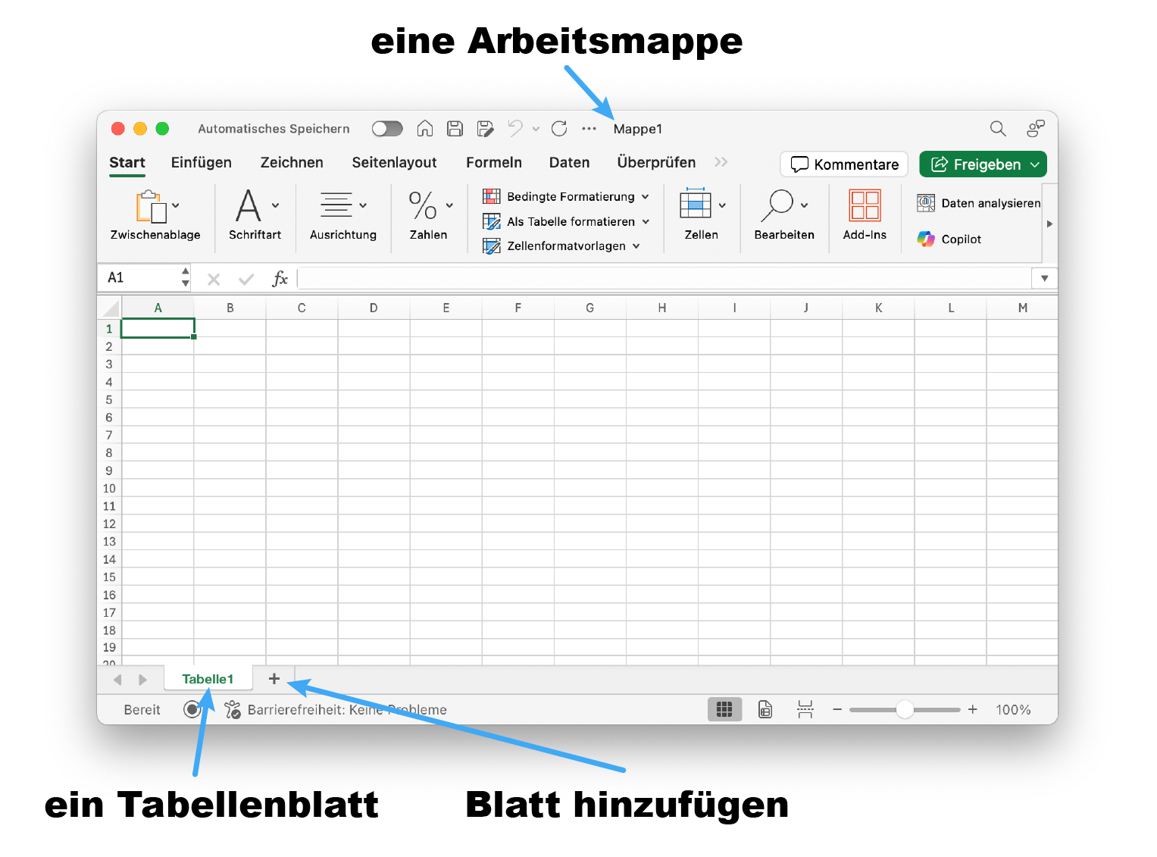Expand the formula bar with the arrow
This screenshot has height=857, width=1157.
pos(1044,278)
